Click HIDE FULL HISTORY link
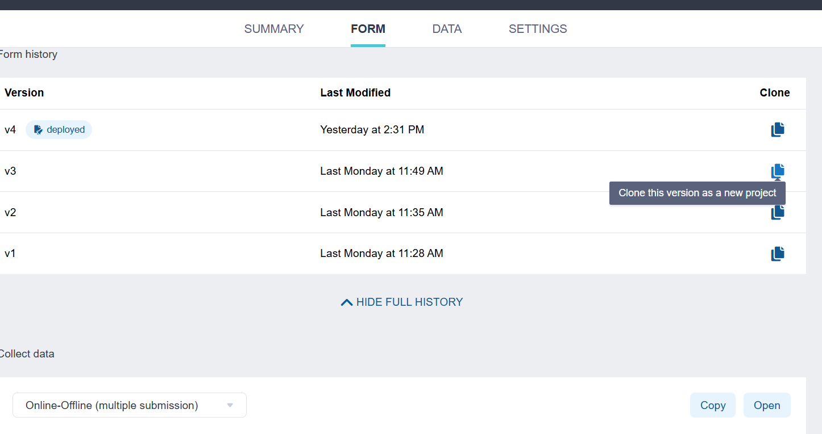This screenshot has width=822, height=434. click(x=409, y=302)
